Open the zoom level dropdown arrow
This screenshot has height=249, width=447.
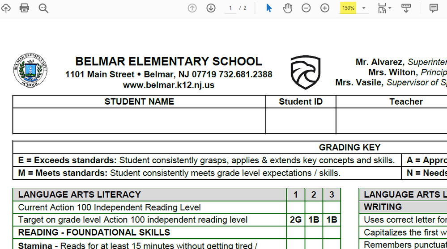click(x=364, y=8)
